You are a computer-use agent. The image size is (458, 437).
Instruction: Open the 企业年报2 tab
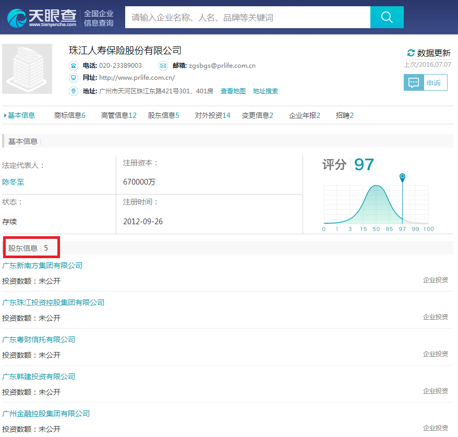coord(304,115)
